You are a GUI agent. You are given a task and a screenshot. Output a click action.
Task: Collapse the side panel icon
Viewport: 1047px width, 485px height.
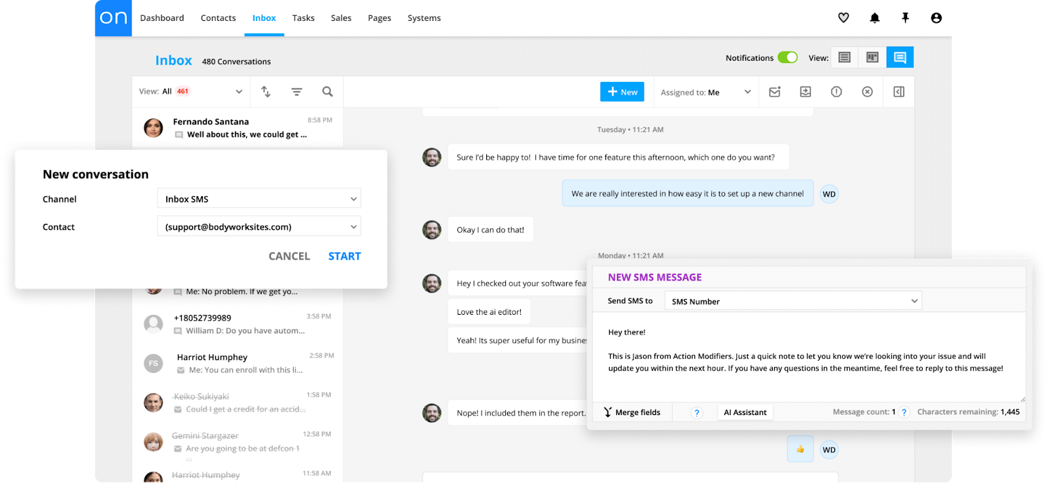(x=898, y=92)
